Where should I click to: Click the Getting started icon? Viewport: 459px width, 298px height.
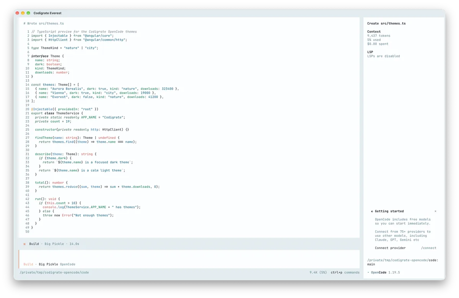click(x=372, y=211)
